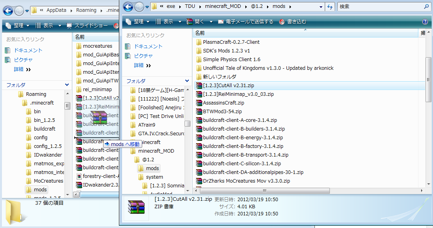Select [1.2.3]CutAll v2.31.zip in front list
This screenshot has height=228, width=433.
(x=225, y=86)
